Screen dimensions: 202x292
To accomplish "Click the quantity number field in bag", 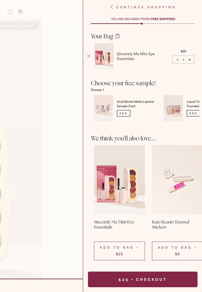I will coord(184,60).
